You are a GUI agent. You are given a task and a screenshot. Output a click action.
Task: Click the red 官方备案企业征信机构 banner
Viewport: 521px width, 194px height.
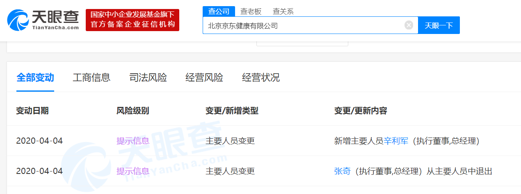133,20
